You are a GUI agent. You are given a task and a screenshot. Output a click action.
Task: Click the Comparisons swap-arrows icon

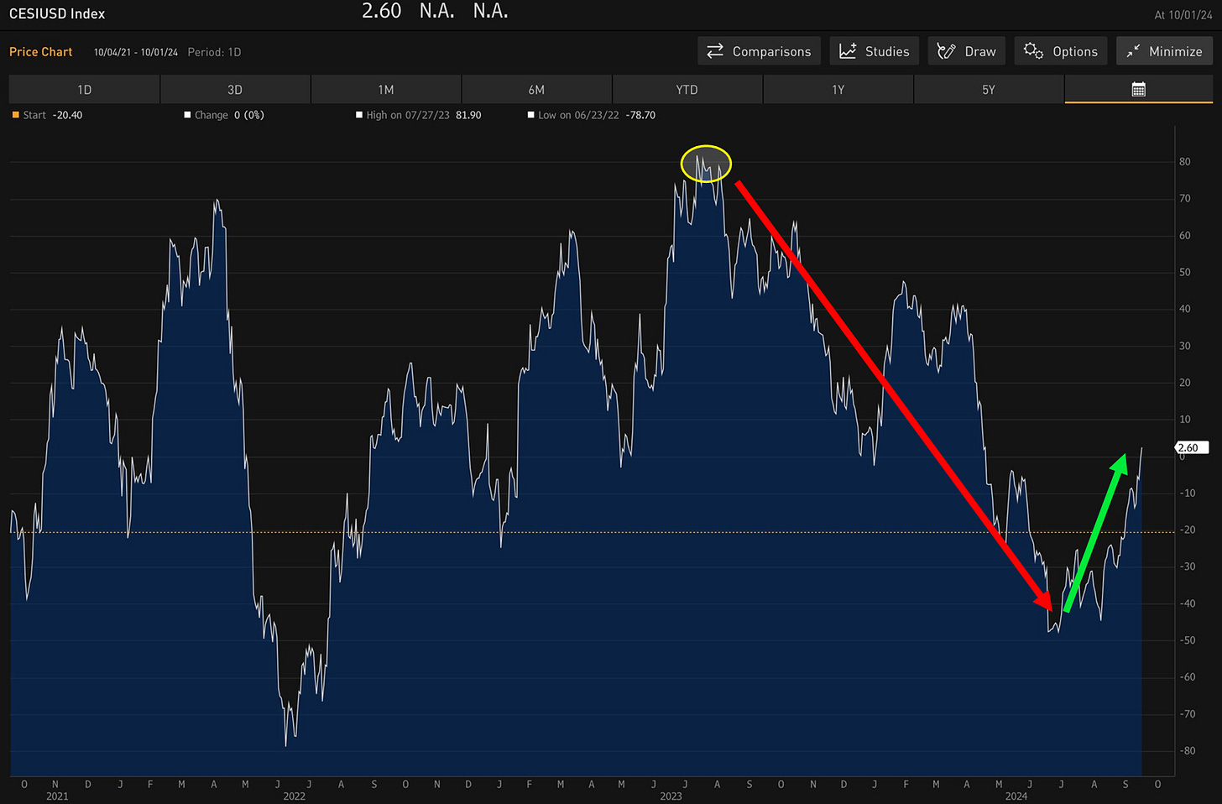[x=715, y=51]
